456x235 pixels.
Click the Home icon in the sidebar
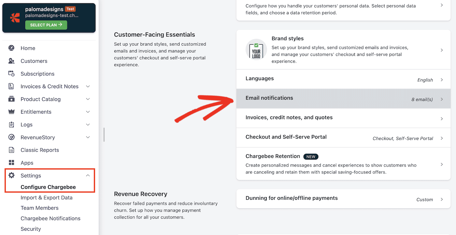[x=11, y=48]
